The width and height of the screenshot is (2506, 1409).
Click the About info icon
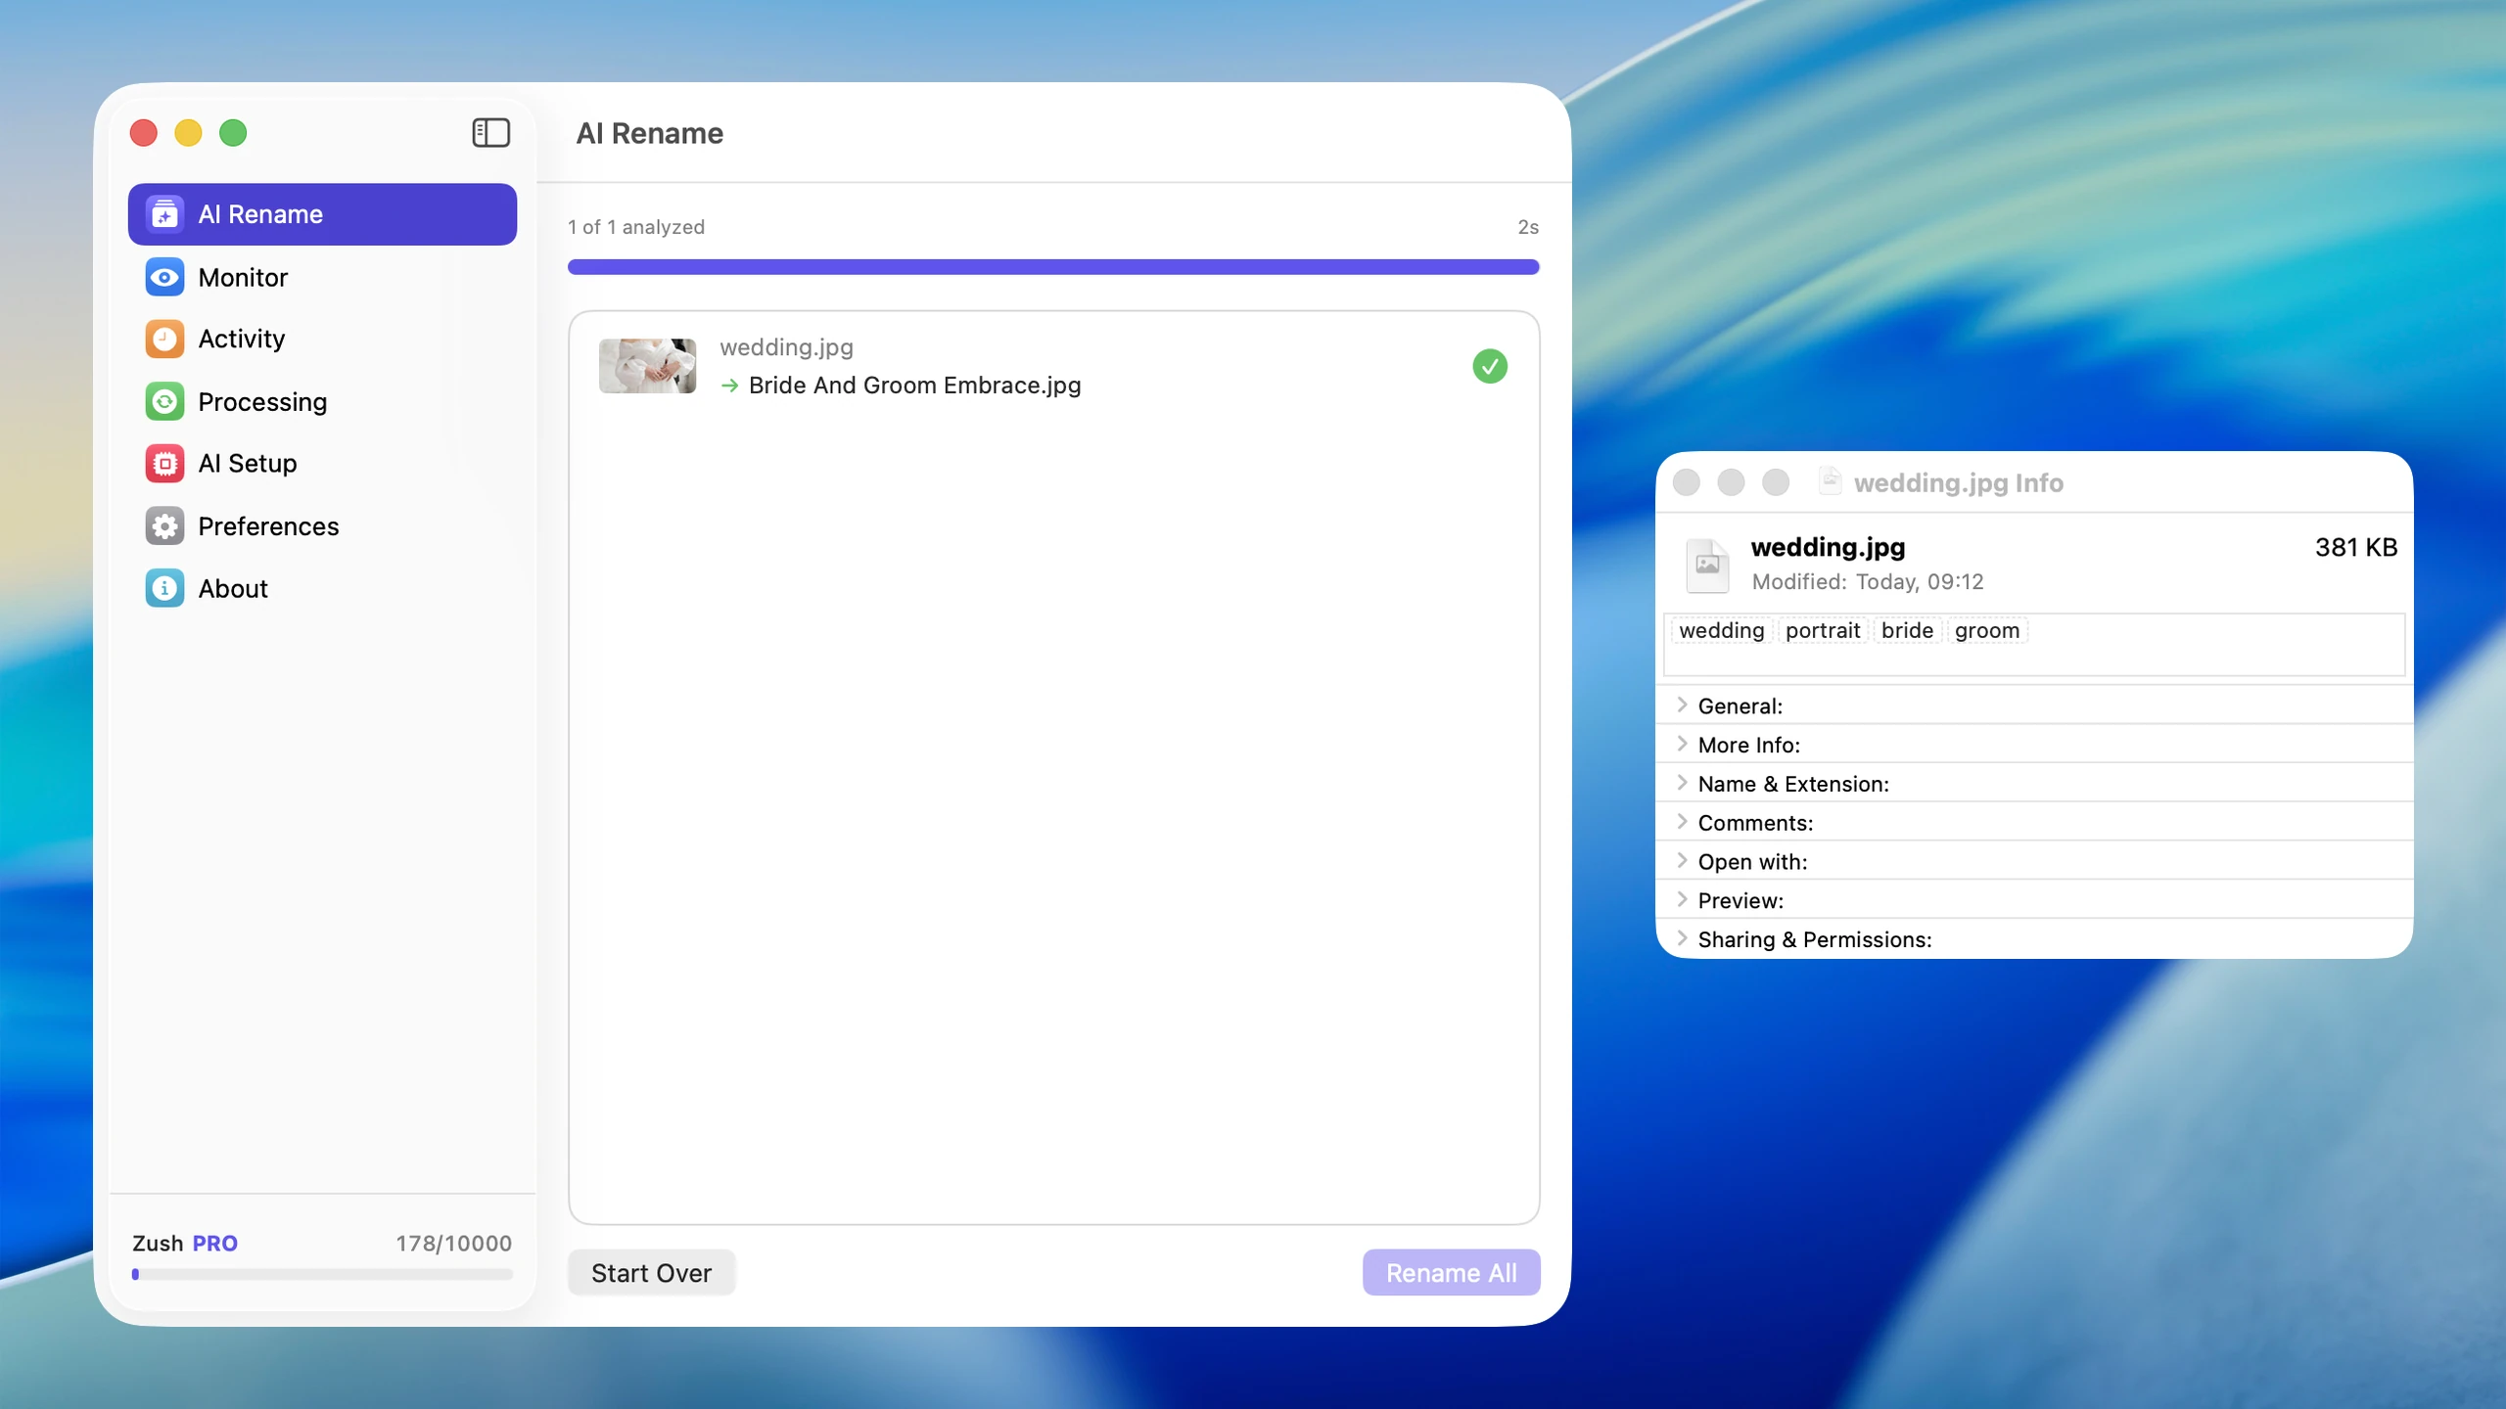point(164,588)
